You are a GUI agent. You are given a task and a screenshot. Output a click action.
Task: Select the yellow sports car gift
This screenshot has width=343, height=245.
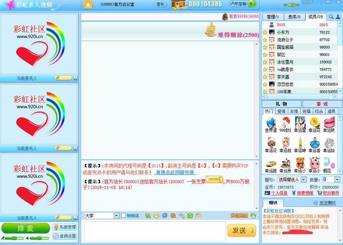tap(271, 165)
